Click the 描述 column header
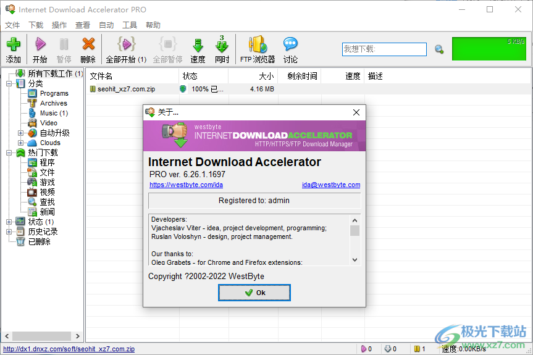This screenshot has width=533, height=355. pos(376,76)
